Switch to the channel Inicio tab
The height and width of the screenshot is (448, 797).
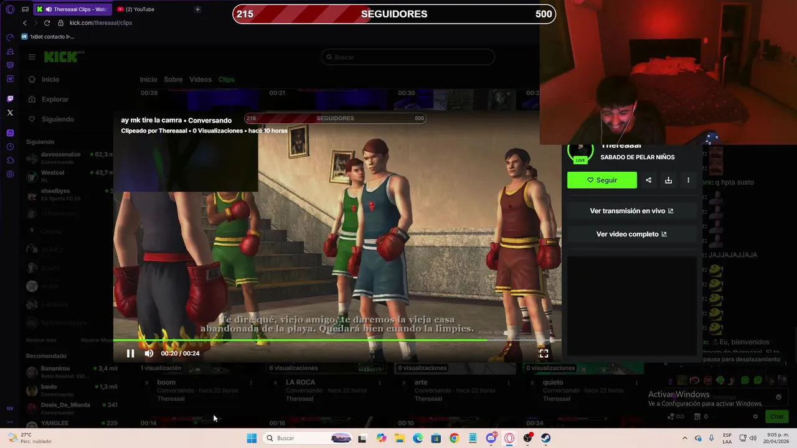point(148,80)
